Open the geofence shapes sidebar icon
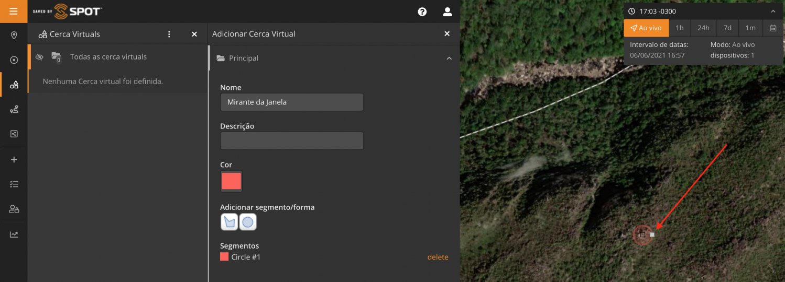 click(14, 85)
